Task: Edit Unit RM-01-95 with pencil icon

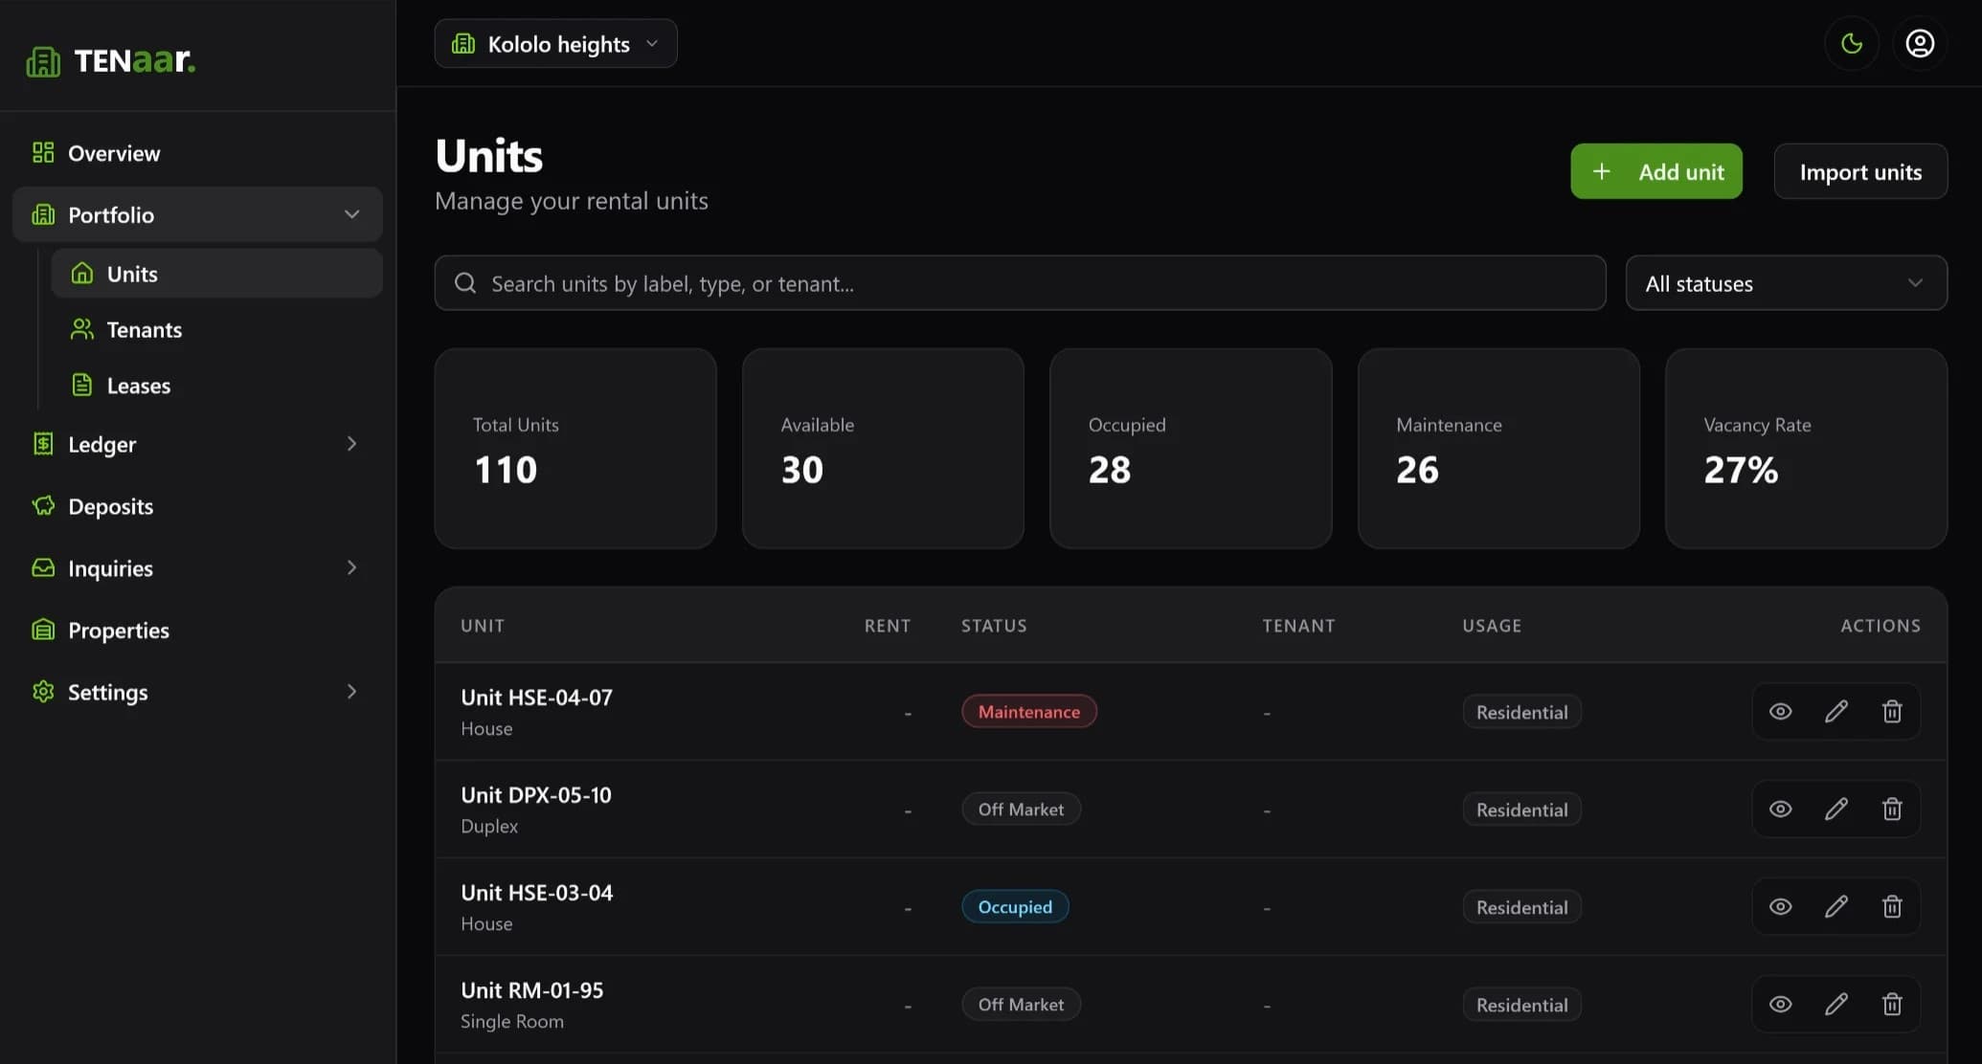Action: (x=1836, y=1004)
